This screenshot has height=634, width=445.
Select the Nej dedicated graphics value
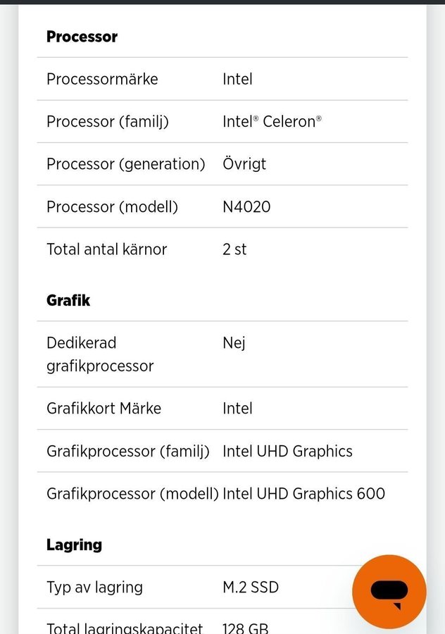coord(234,343)
